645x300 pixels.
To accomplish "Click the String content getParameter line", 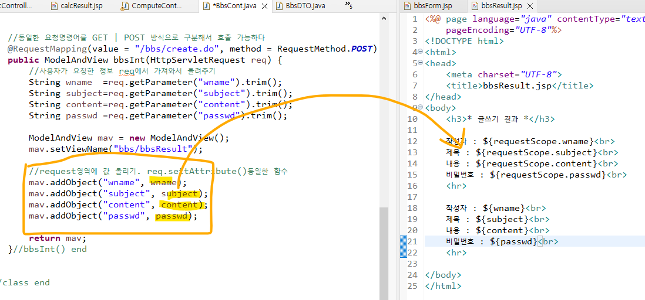I will [x=160, y=104].
